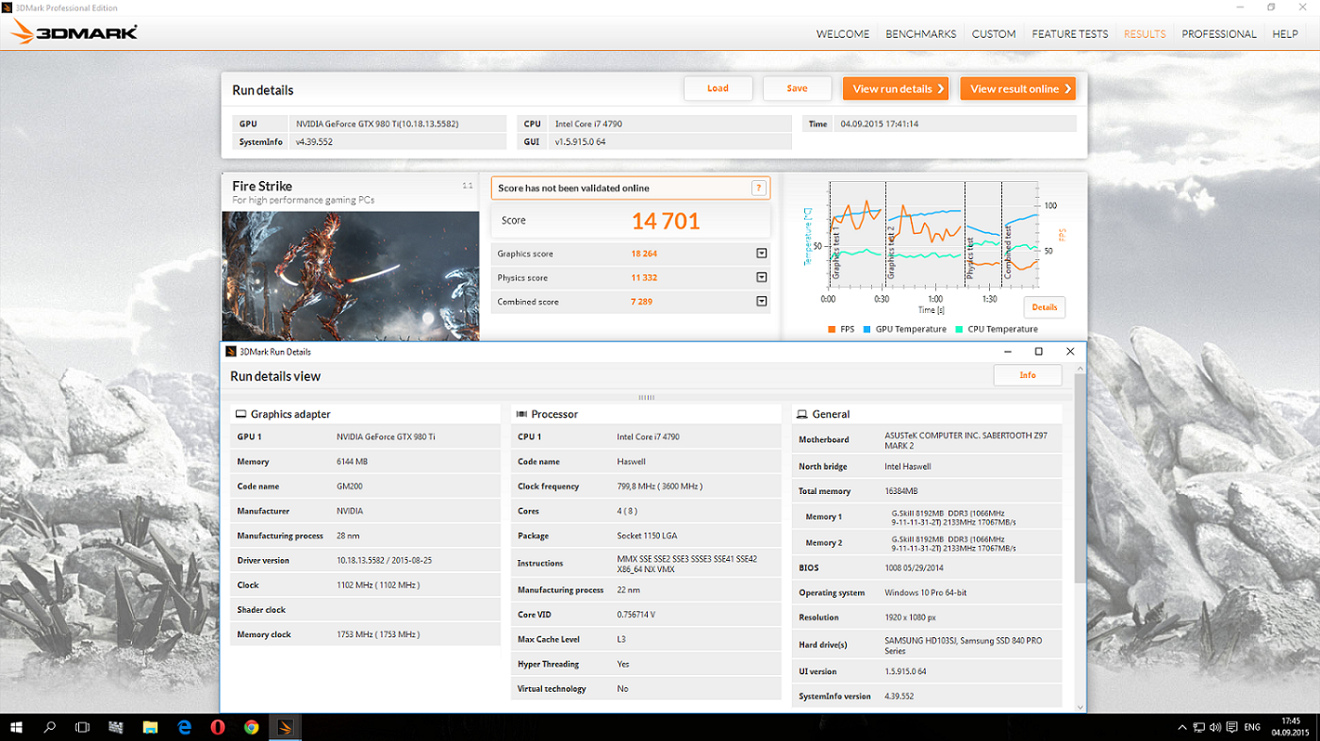Image resolution: width=1320 pixels, height=741 pixels.
Task: Expand the Combined score details
Action: click(x=761, y=302)
